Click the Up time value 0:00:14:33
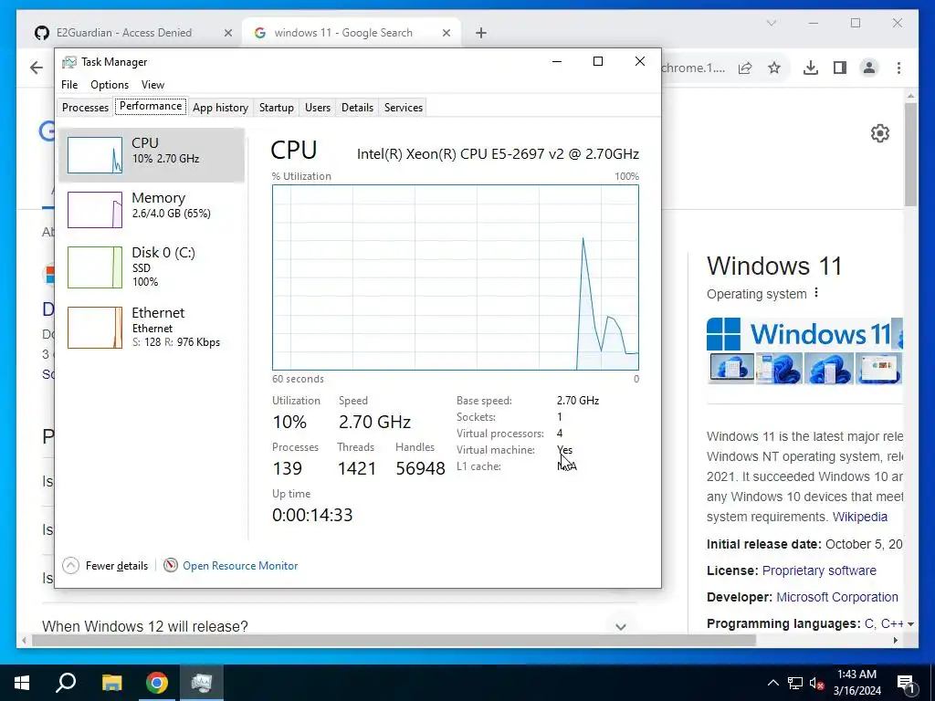The height and width of the screenshot is (701, 935). (312, 515)
